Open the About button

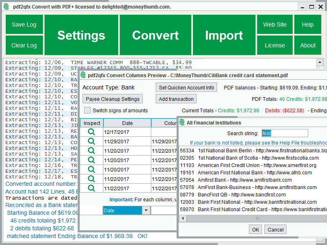point(308,45)
